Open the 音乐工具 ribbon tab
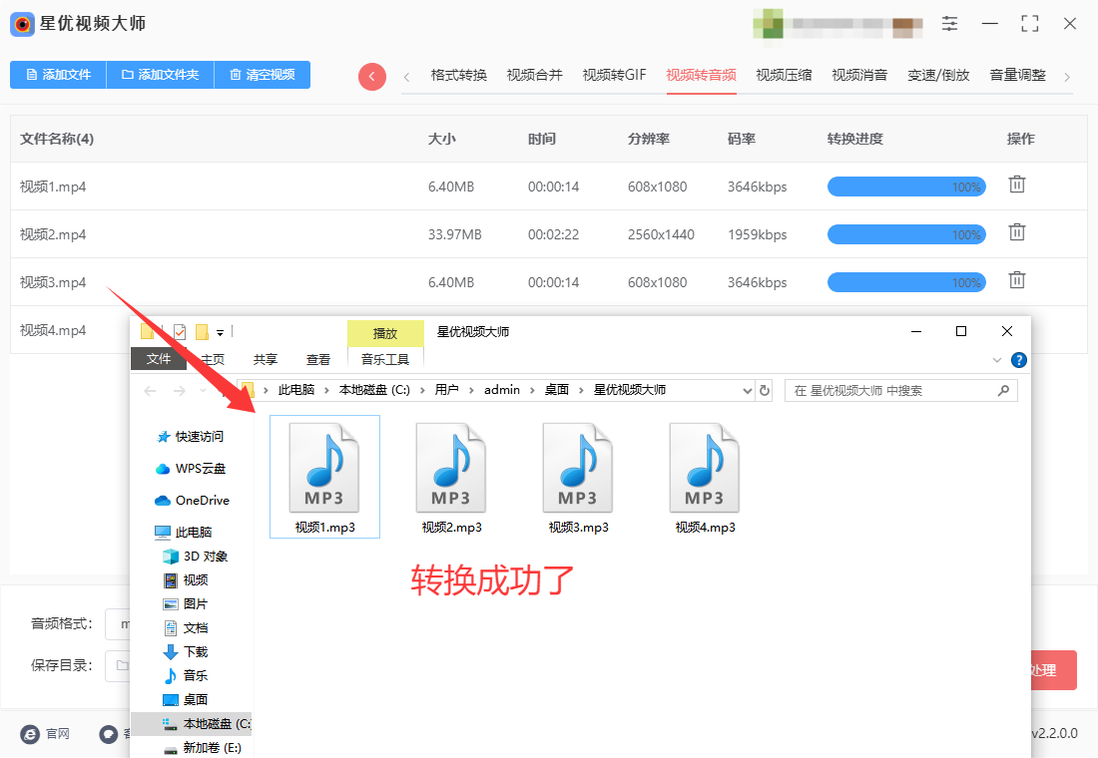 (385, 360)
